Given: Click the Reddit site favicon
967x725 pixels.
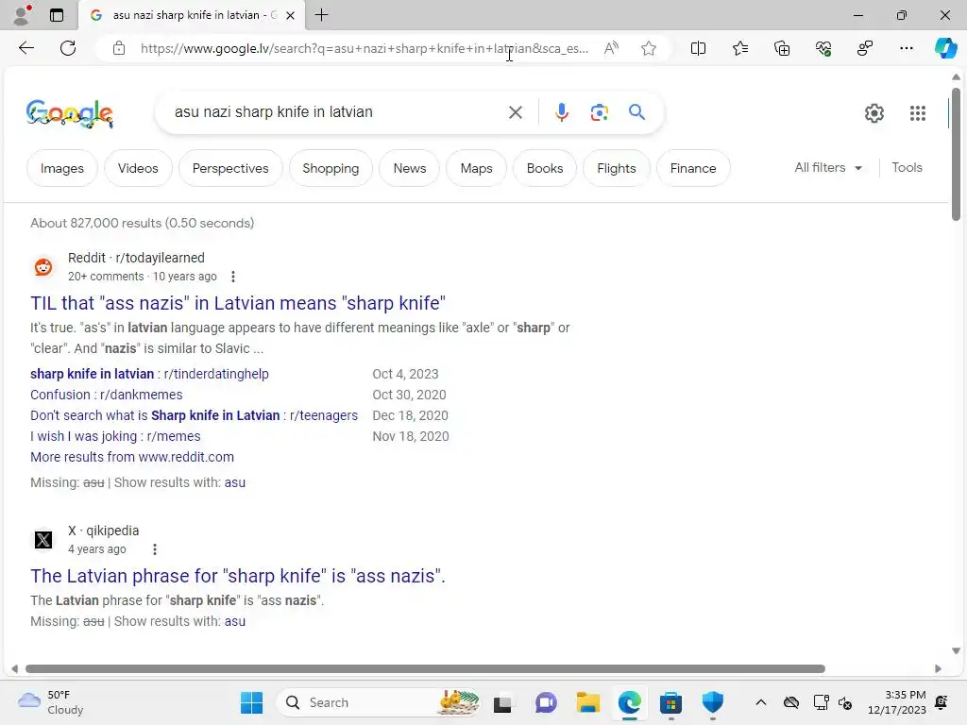Looking at the screenshot, I should tap(43, 267).
